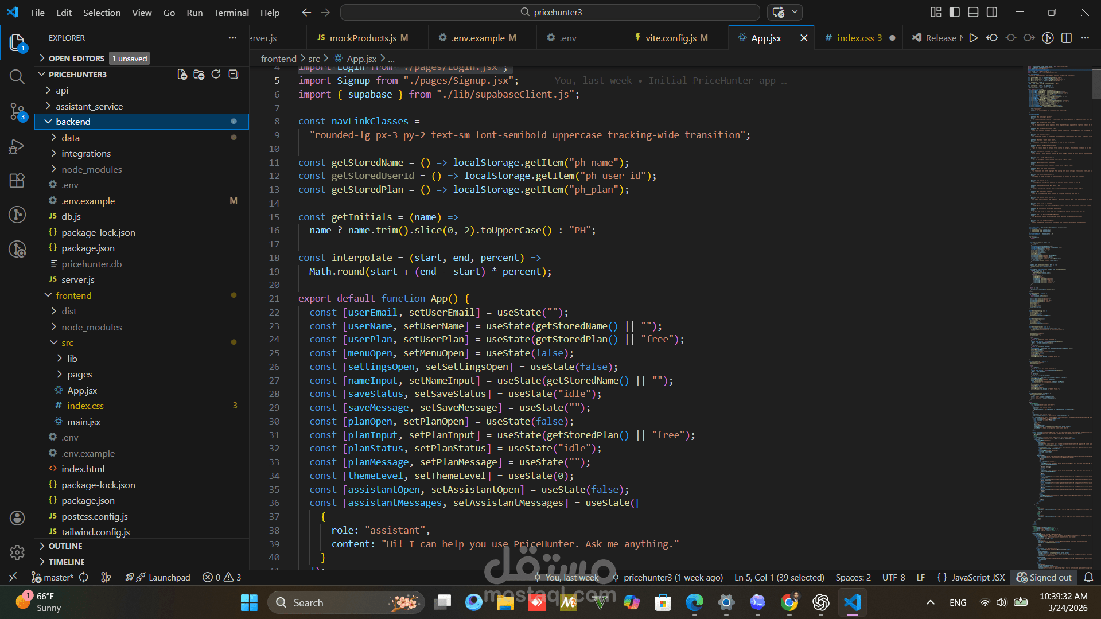The height and width of the screenshot is (619, 1101).
Task: Open the Extensions view
Action: tap(17, 181)
